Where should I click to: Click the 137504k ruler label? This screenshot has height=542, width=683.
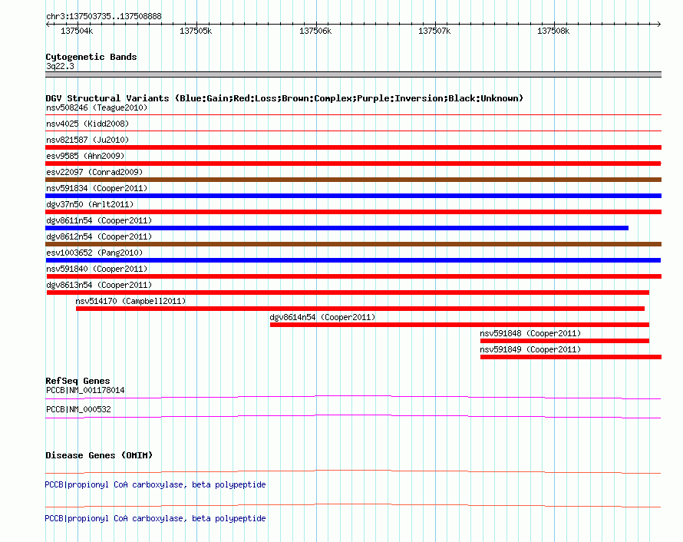77,31
